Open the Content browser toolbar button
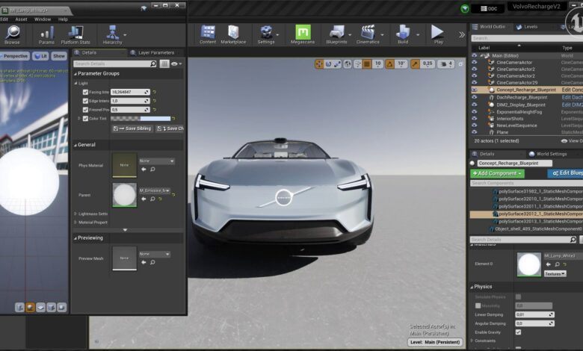This screenshot has width=583, height=351. click(x=208, y=35)
